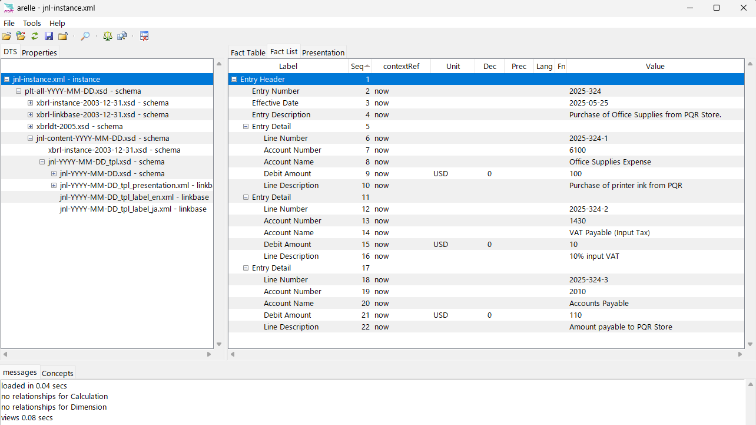Switch to the Properties tab
The image size is (756, 425).
click(39, 52)
